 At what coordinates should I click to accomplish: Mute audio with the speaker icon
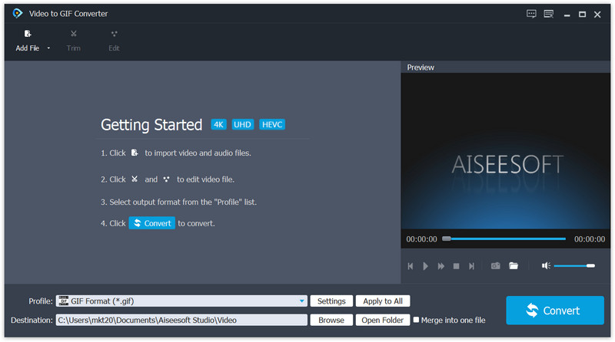[545, 266]
